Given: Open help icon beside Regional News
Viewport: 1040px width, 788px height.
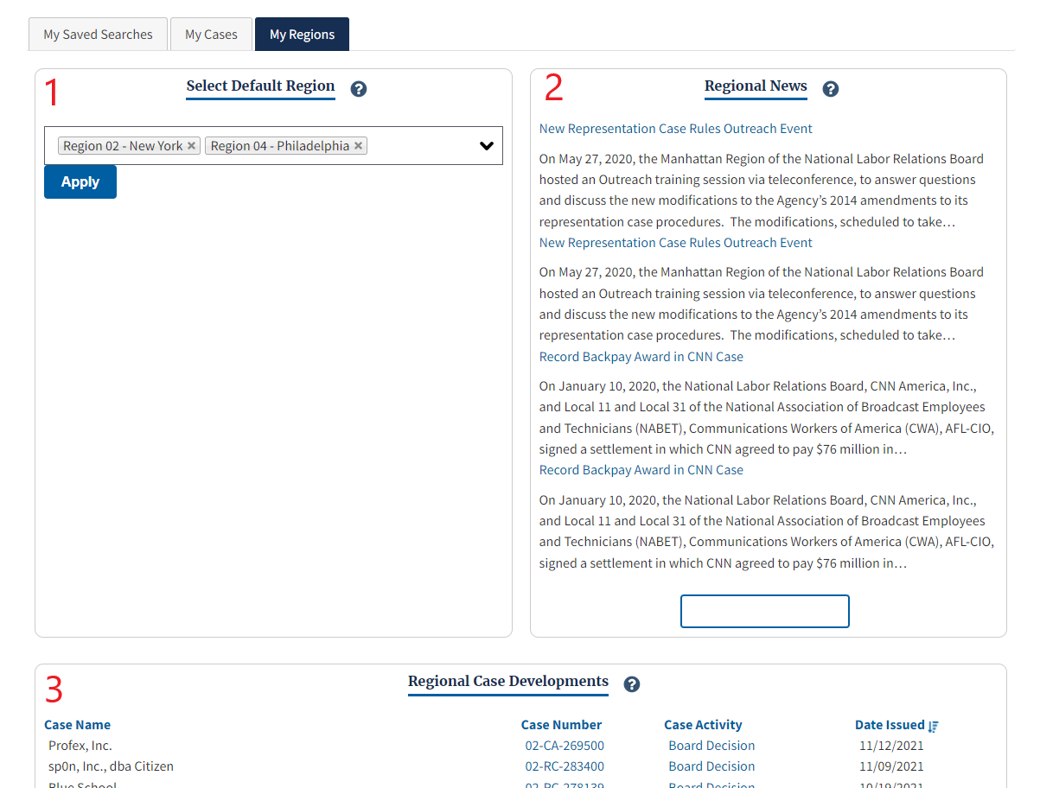Looking at the screenshot, I should (x=831, y=89).
